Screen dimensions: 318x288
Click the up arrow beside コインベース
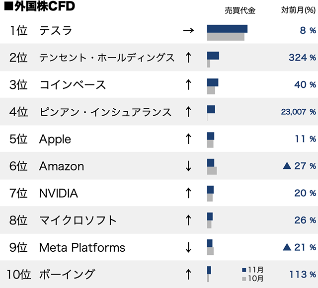[188, 84]
